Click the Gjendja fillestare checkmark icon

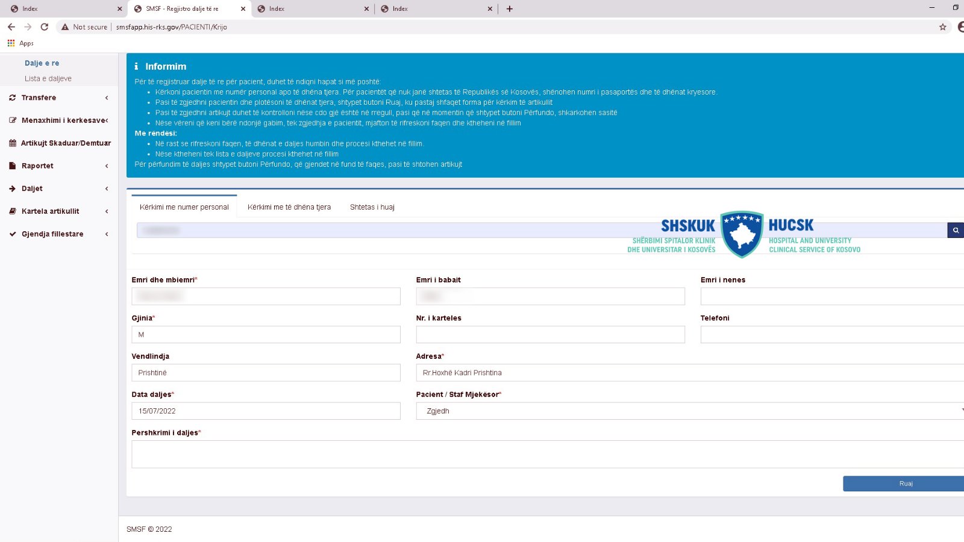pos(12,234)
